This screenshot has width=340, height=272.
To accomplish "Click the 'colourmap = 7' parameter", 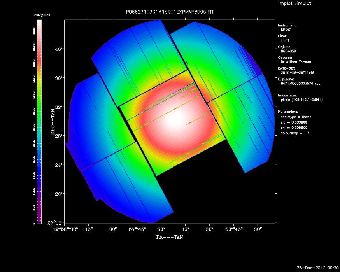I will point(295,133).
